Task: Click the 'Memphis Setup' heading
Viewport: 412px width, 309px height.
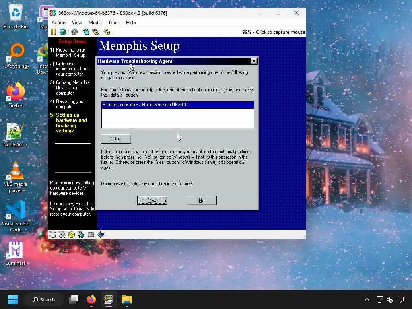Action: (140, 46)
